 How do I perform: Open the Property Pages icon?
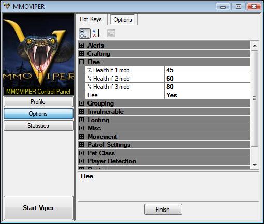(x=111, y=34)
